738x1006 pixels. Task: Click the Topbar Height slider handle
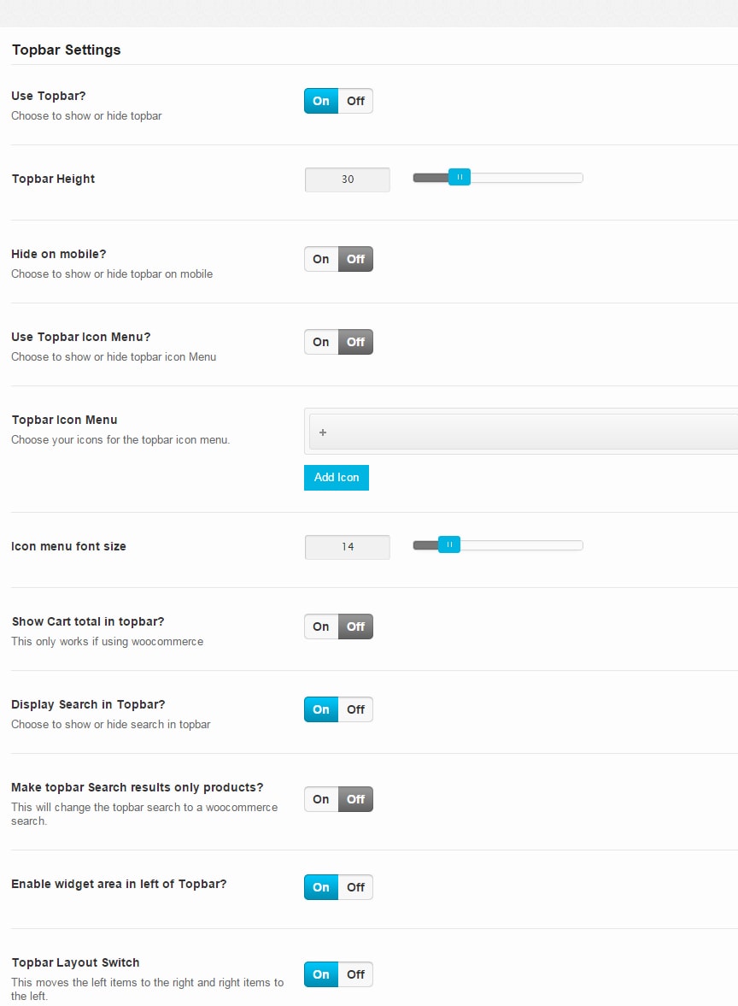coord(460,178)
